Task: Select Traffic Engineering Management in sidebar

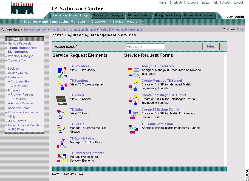Action: [x=22, y=50]
